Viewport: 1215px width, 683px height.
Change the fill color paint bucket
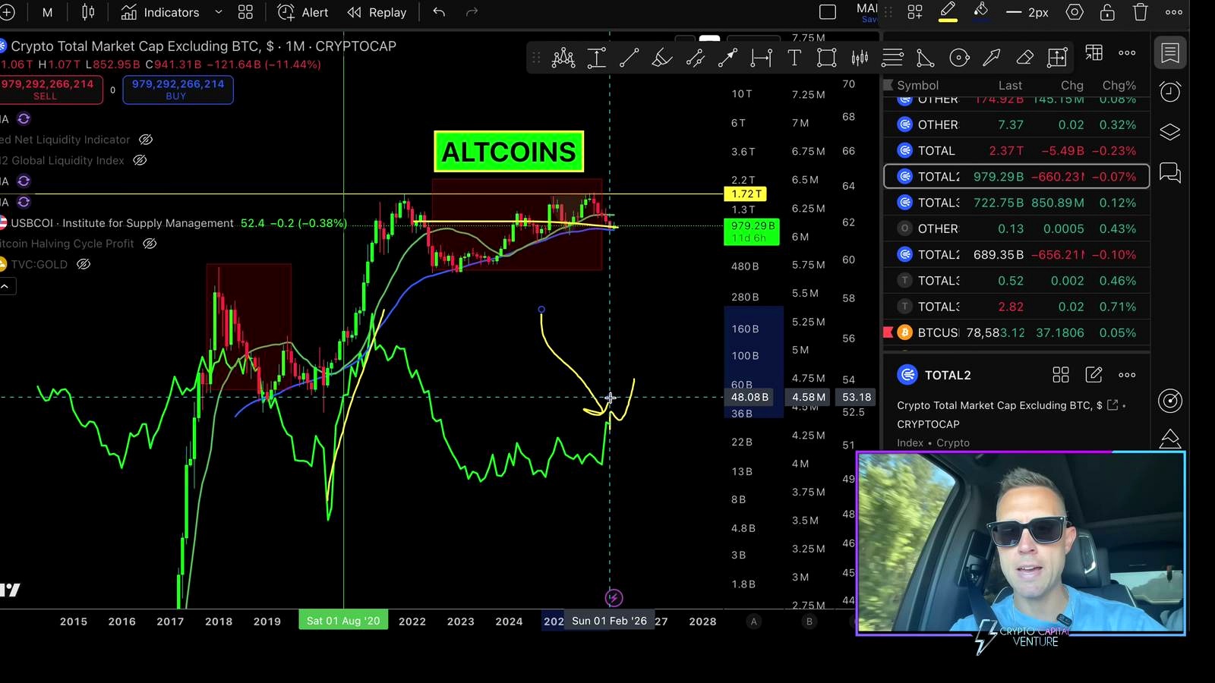(x=981, y=11)
